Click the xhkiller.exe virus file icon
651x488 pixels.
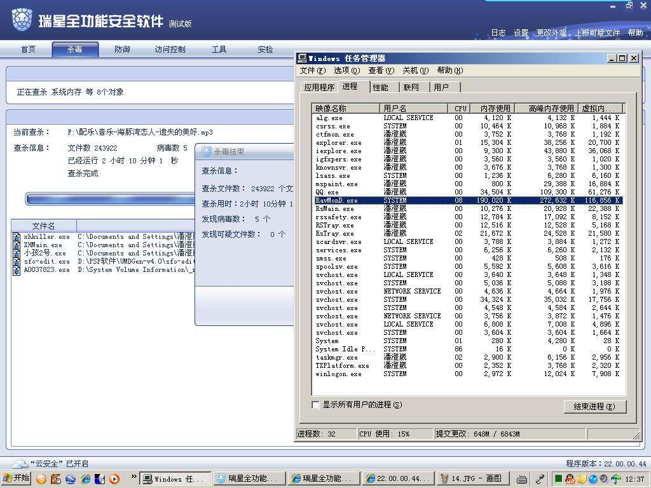pyautogui.click(x=16, y=237)
